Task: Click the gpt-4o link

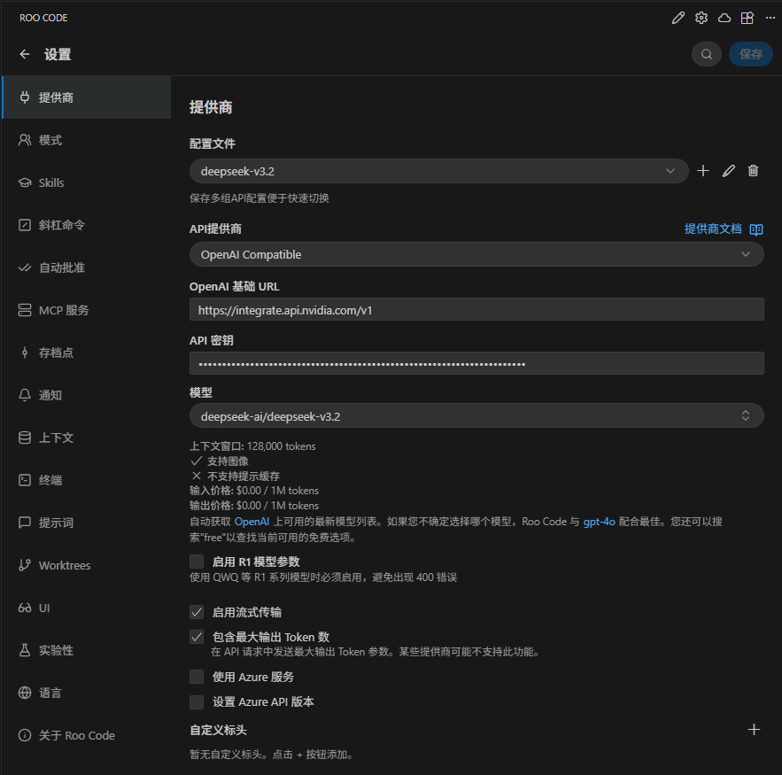Action: 599,522
